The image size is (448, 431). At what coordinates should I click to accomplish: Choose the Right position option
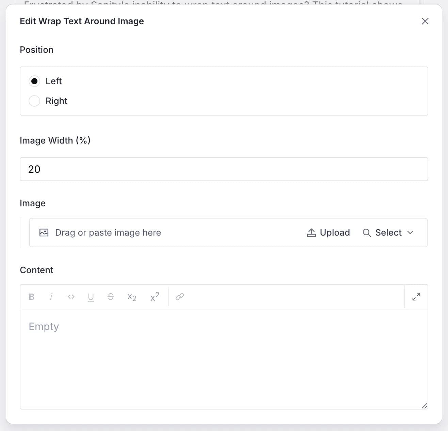pos(34,101)
